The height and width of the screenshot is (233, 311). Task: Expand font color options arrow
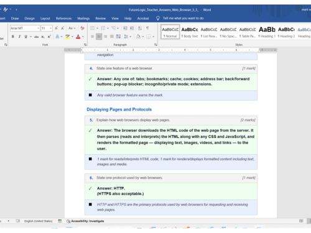83,37
